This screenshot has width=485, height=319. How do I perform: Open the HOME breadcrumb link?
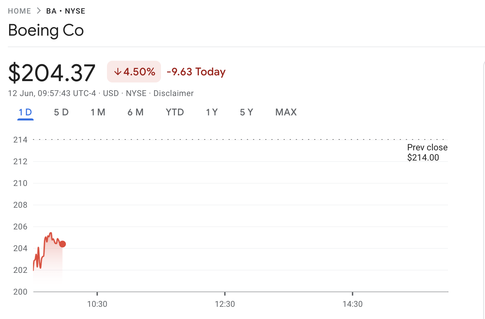coord(19,11)
